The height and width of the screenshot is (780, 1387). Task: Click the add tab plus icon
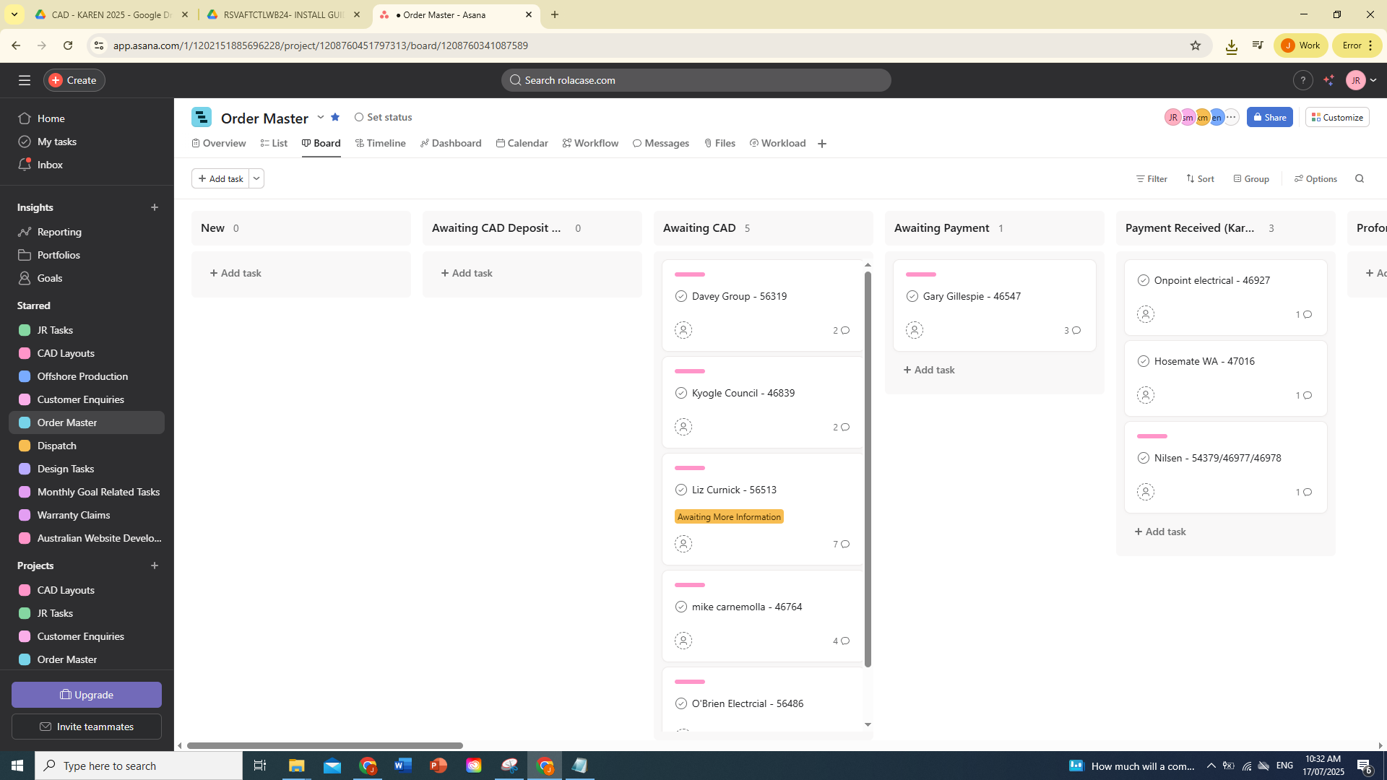[822, 144]
